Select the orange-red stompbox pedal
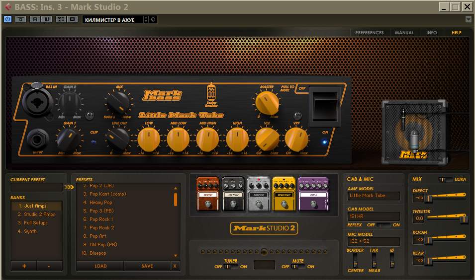 (x=208, y=194)
